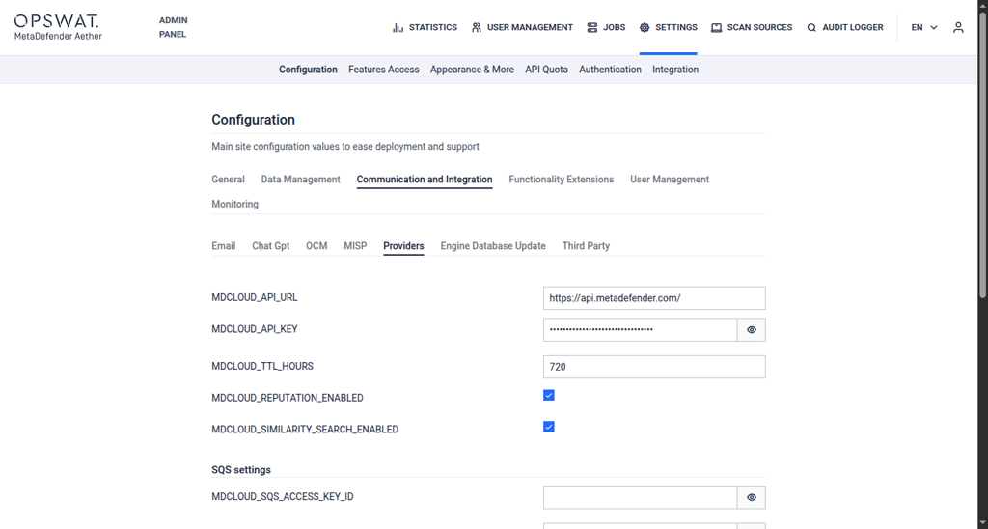Open the user profile account icon

coord(958,28)
